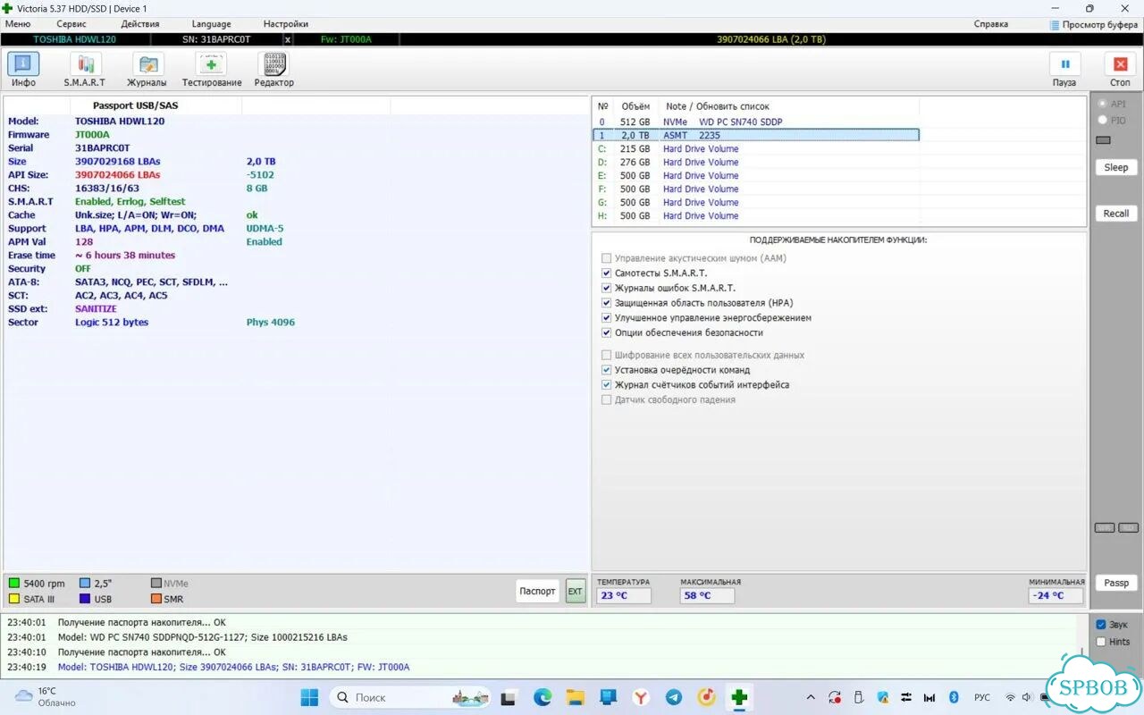Image resolution: width=1144 pixels, height=715 pixels.
Task: Open Telegram from taskbar
Action: (673, 697)
